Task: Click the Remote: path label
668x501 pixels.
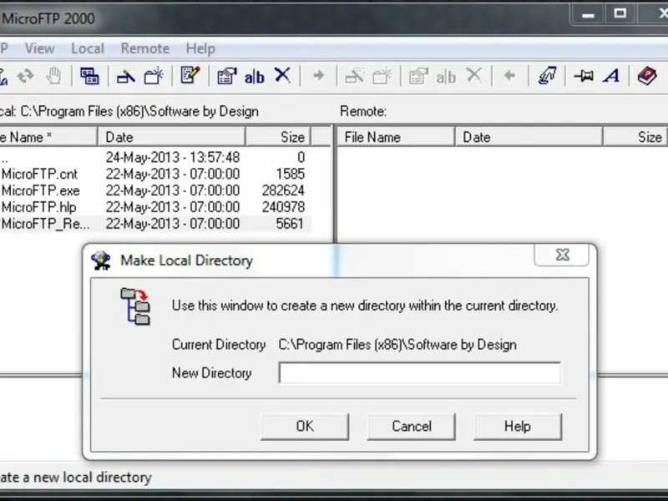Action: pos(363,112)
